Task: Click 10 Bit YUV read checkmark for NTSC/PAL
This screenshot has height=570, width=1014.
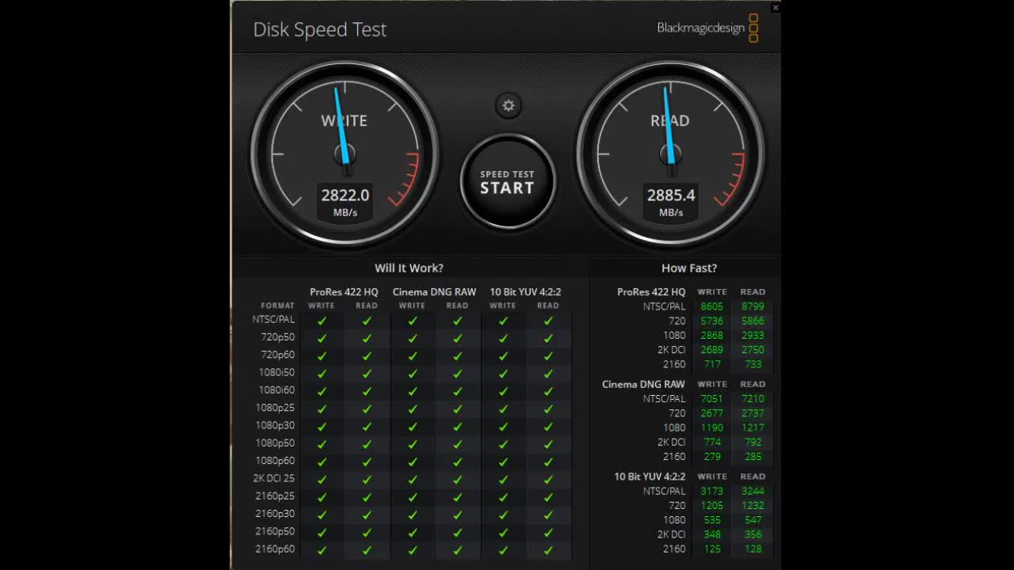Action: click(x=548, y=321)
